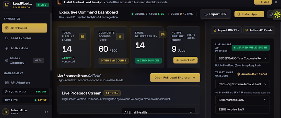Click the RJ user avatar
The width and height of the screenshot is (281, 118).
5,112
